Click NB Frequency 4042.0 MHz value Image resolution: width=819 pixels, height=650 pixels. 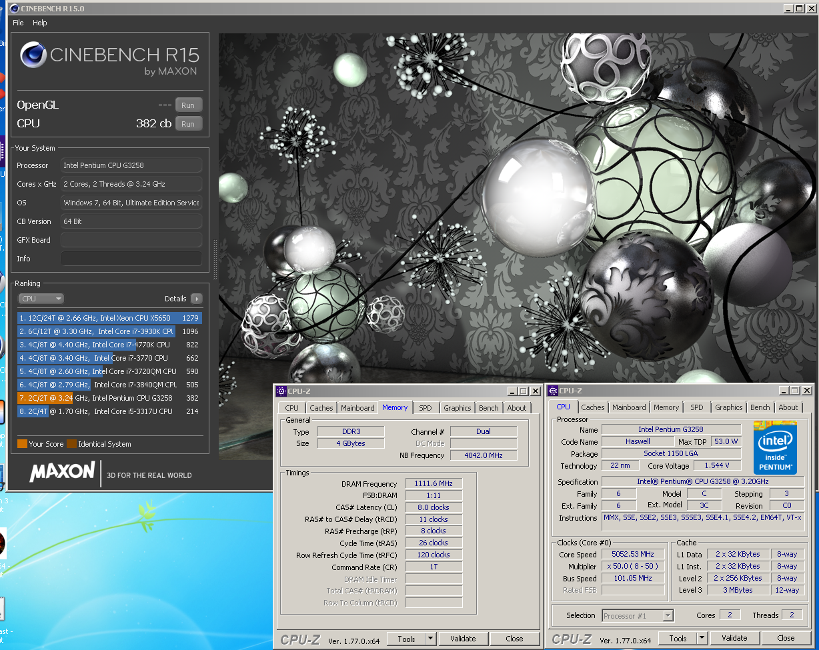pyautogui.click(x=484, y=455)
